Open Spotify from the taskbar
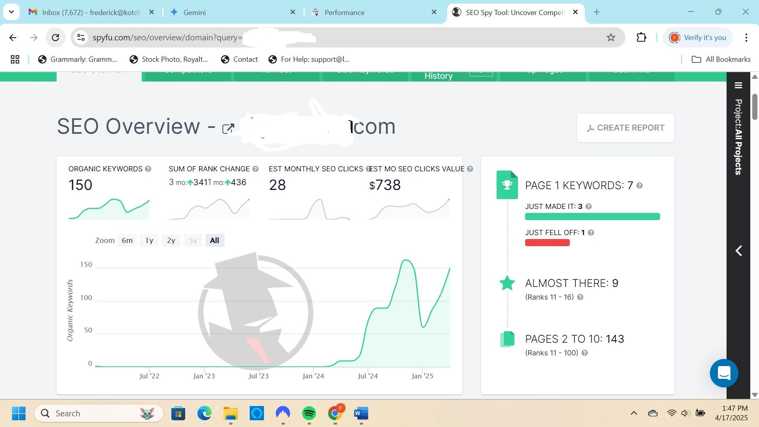The image size is (759, 427). [309, 414]
